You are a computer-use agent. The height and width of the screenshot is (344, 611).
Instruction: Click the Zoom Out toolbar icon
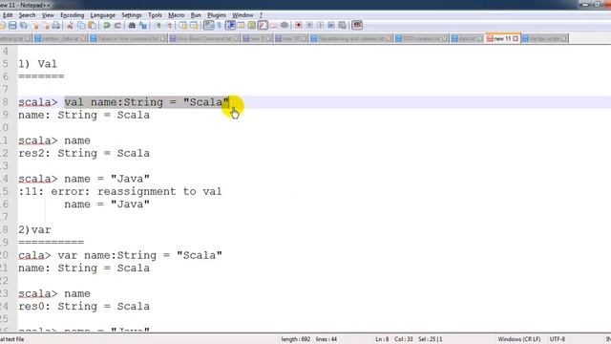tap(169, 26)
